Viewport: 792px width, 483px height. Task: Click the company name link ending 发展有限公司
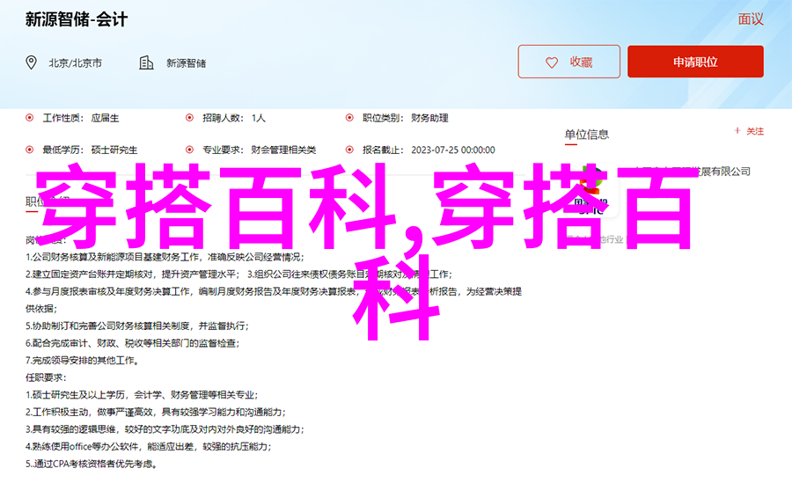[x=692, y=172]
